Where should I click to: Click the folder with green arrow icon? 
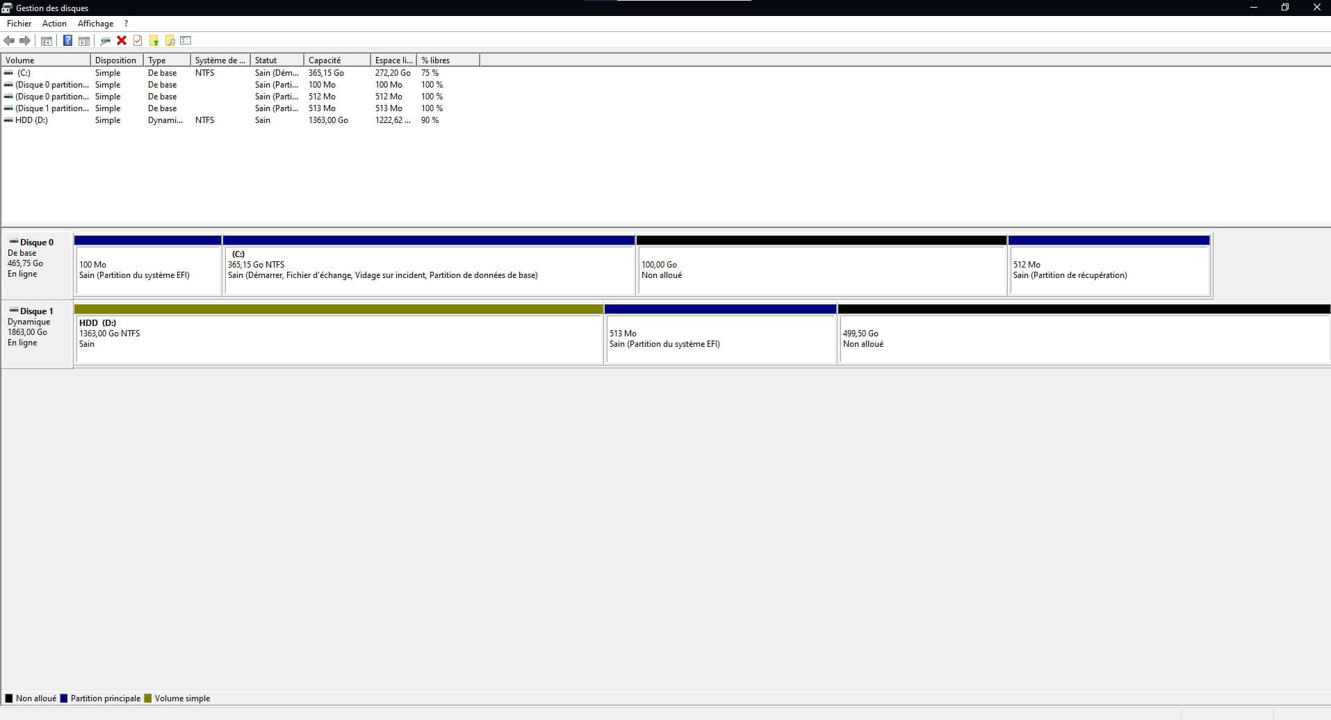pyautogui.click(x=154, y=41)
